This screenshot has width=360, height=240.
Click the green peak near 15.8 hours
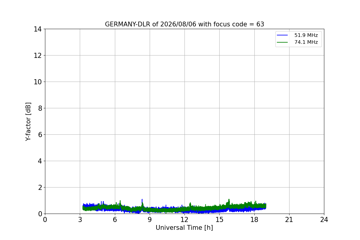coord(229,201)
